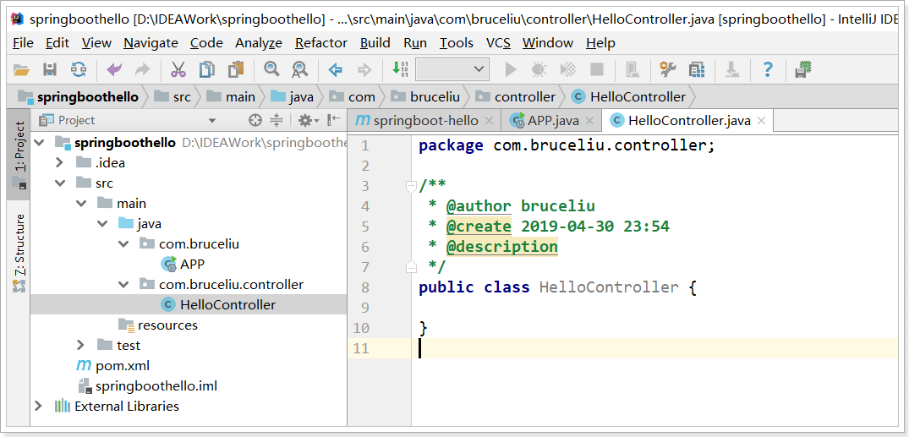Click the Paste clipboard icon
This screenshot has height=437, width=909.
point(235,70)
